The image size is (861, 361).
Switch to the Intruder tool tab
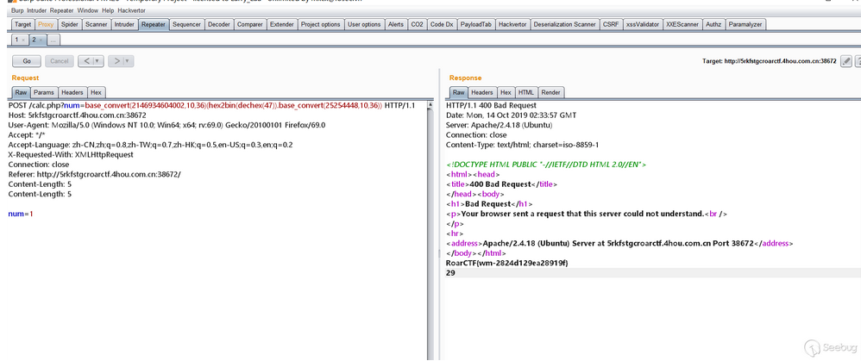tap(124, 24)
